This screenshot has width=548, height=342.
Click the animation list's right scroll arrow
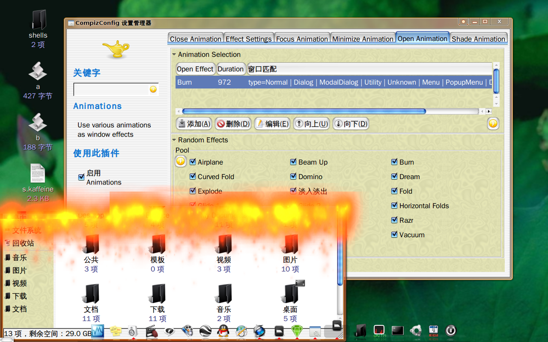(488, 111)
